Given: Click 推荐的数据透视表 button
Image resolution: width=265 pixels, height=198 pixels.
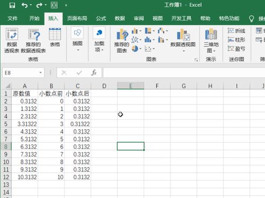Looking at the screenshot, I should tap(33, 41).
